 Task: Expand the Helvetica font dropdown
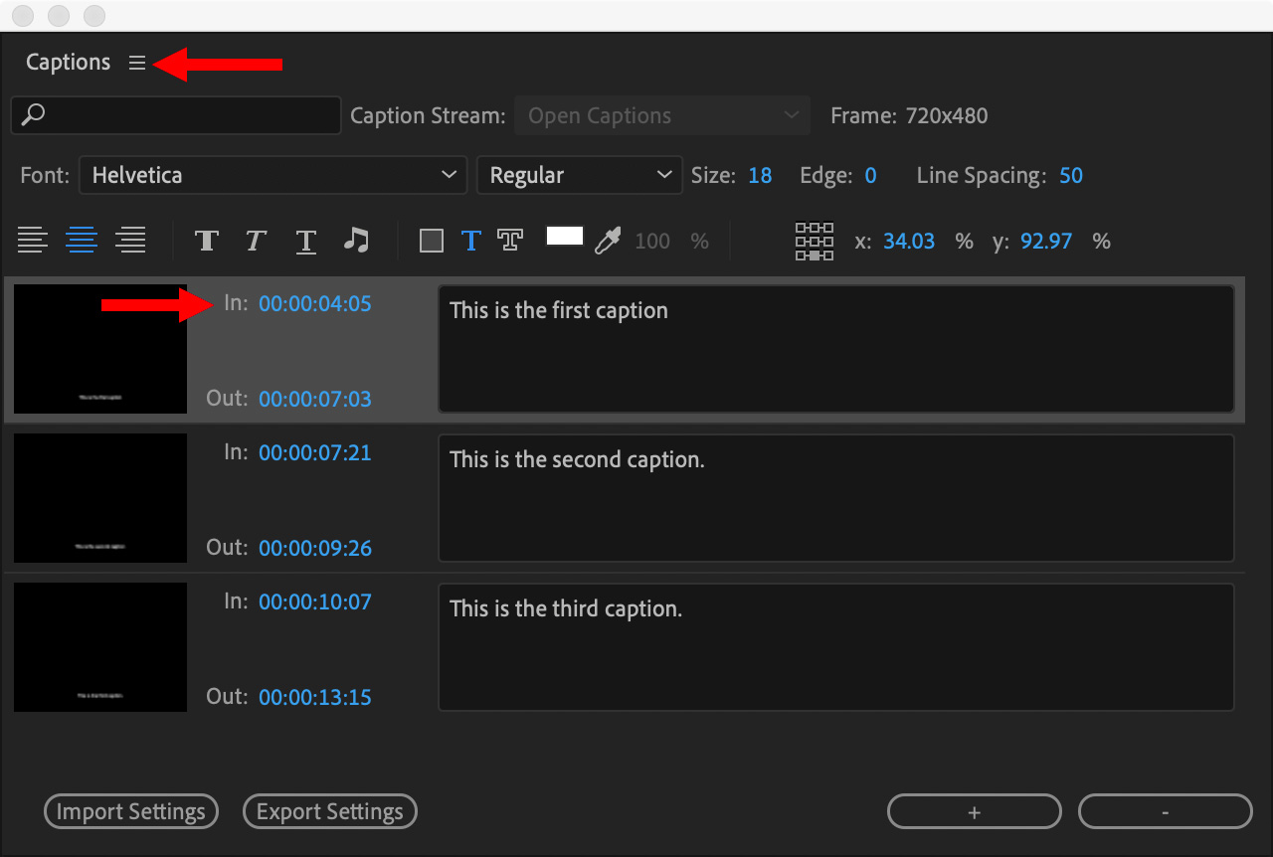(273, 175)
